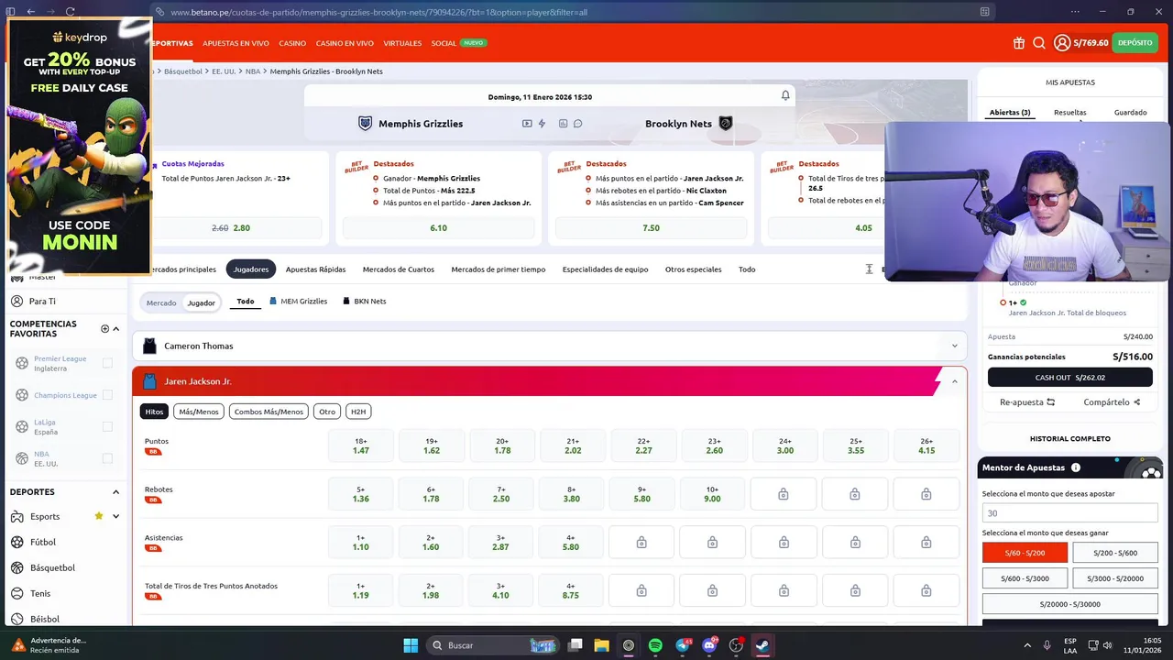
Task: Click the Bet Builder badge under Puntos
Action: coord(153,452)
